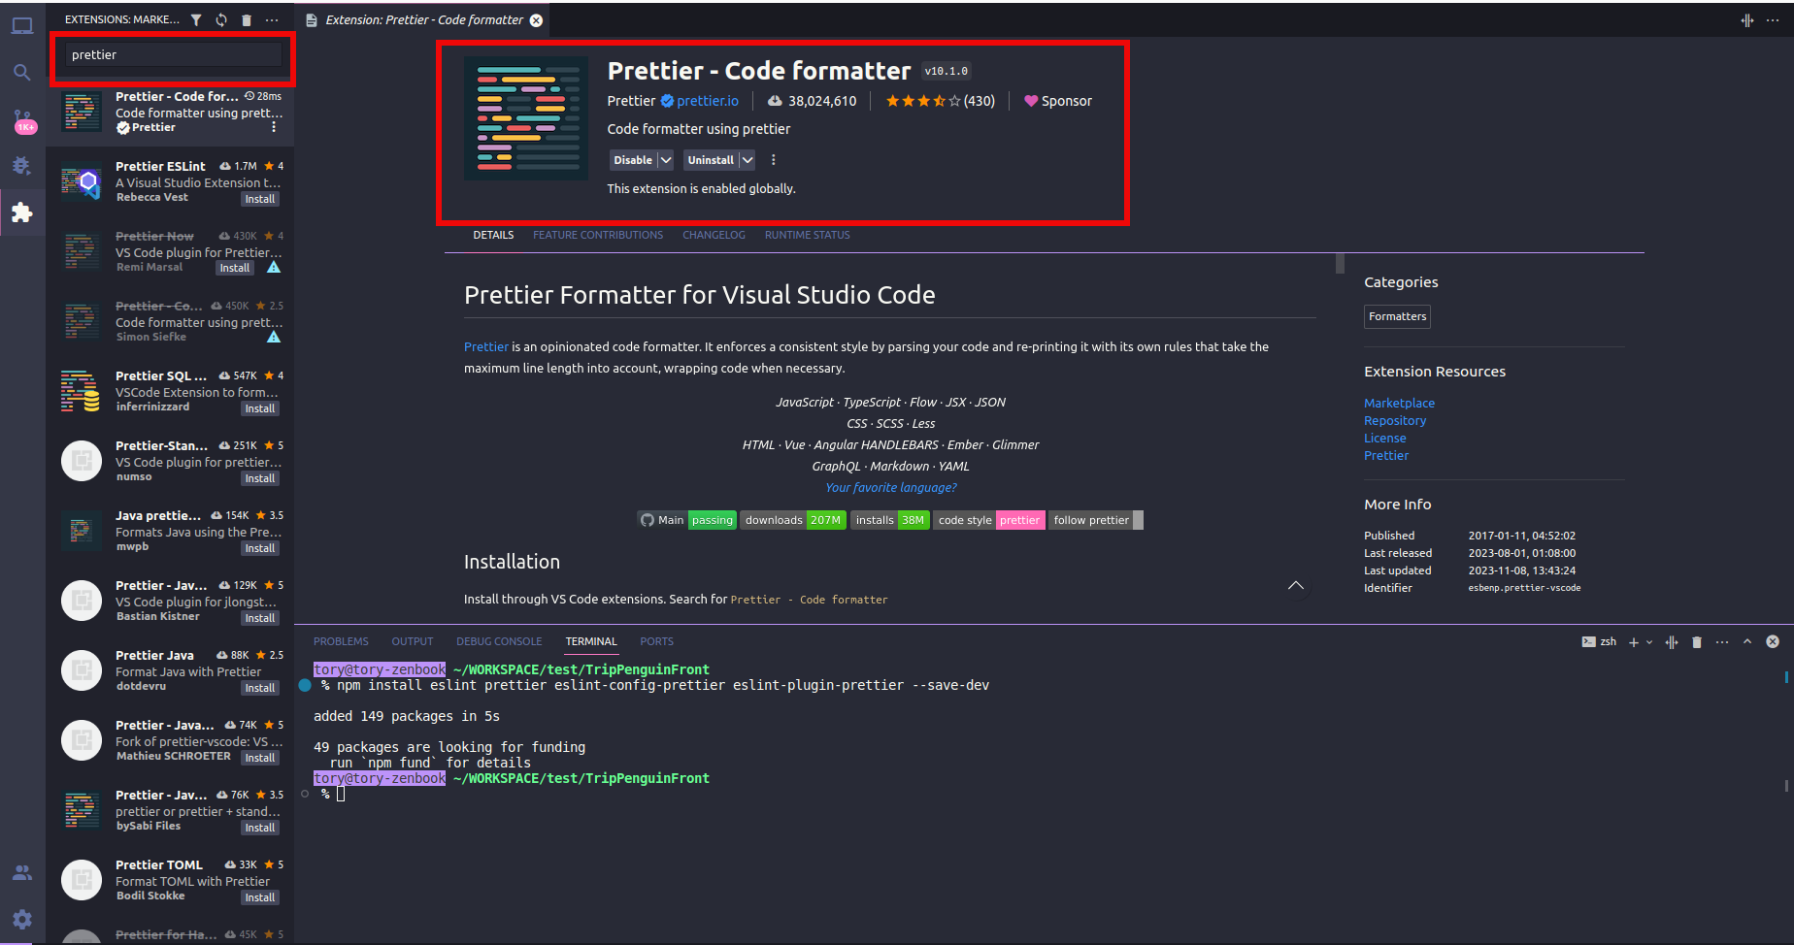Open the Marketplace resource link
Screen dimensions: 1794x945
pos(1399,403)
